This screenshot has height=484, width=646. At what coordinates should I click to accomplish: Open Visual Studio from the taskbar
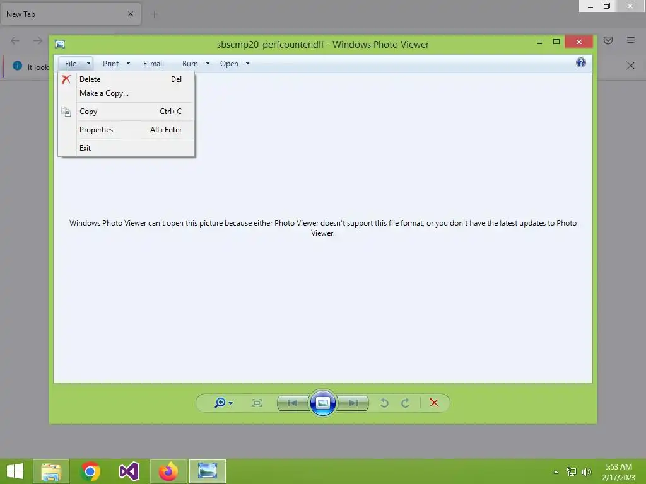click(x=129, y=471)
